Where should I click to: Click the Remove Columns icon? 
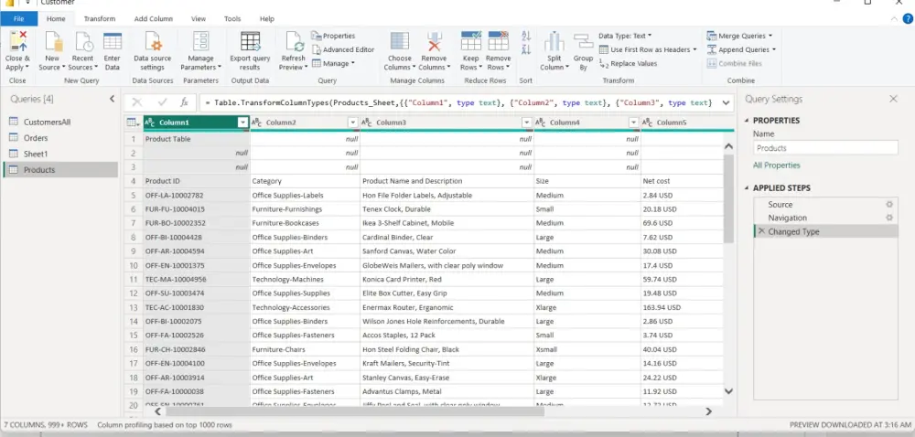pos(434,43)
